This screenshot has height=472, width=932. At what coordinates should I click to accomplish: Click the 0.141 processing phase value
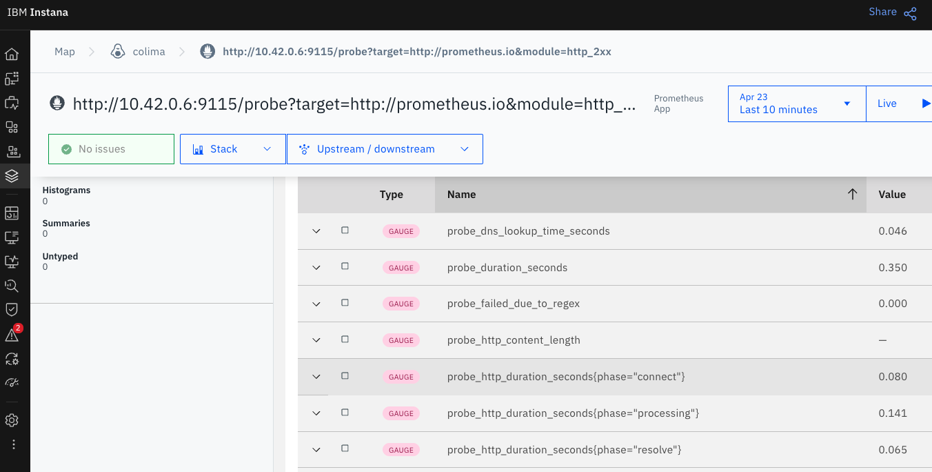coord(893,413)
